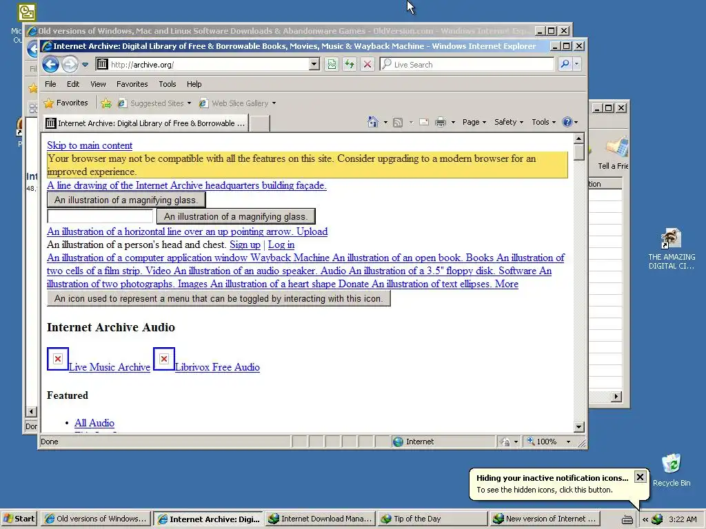The image size is (706, 529).
Task: Close the hidden icons notification balloon
Action: click(640, 477)
